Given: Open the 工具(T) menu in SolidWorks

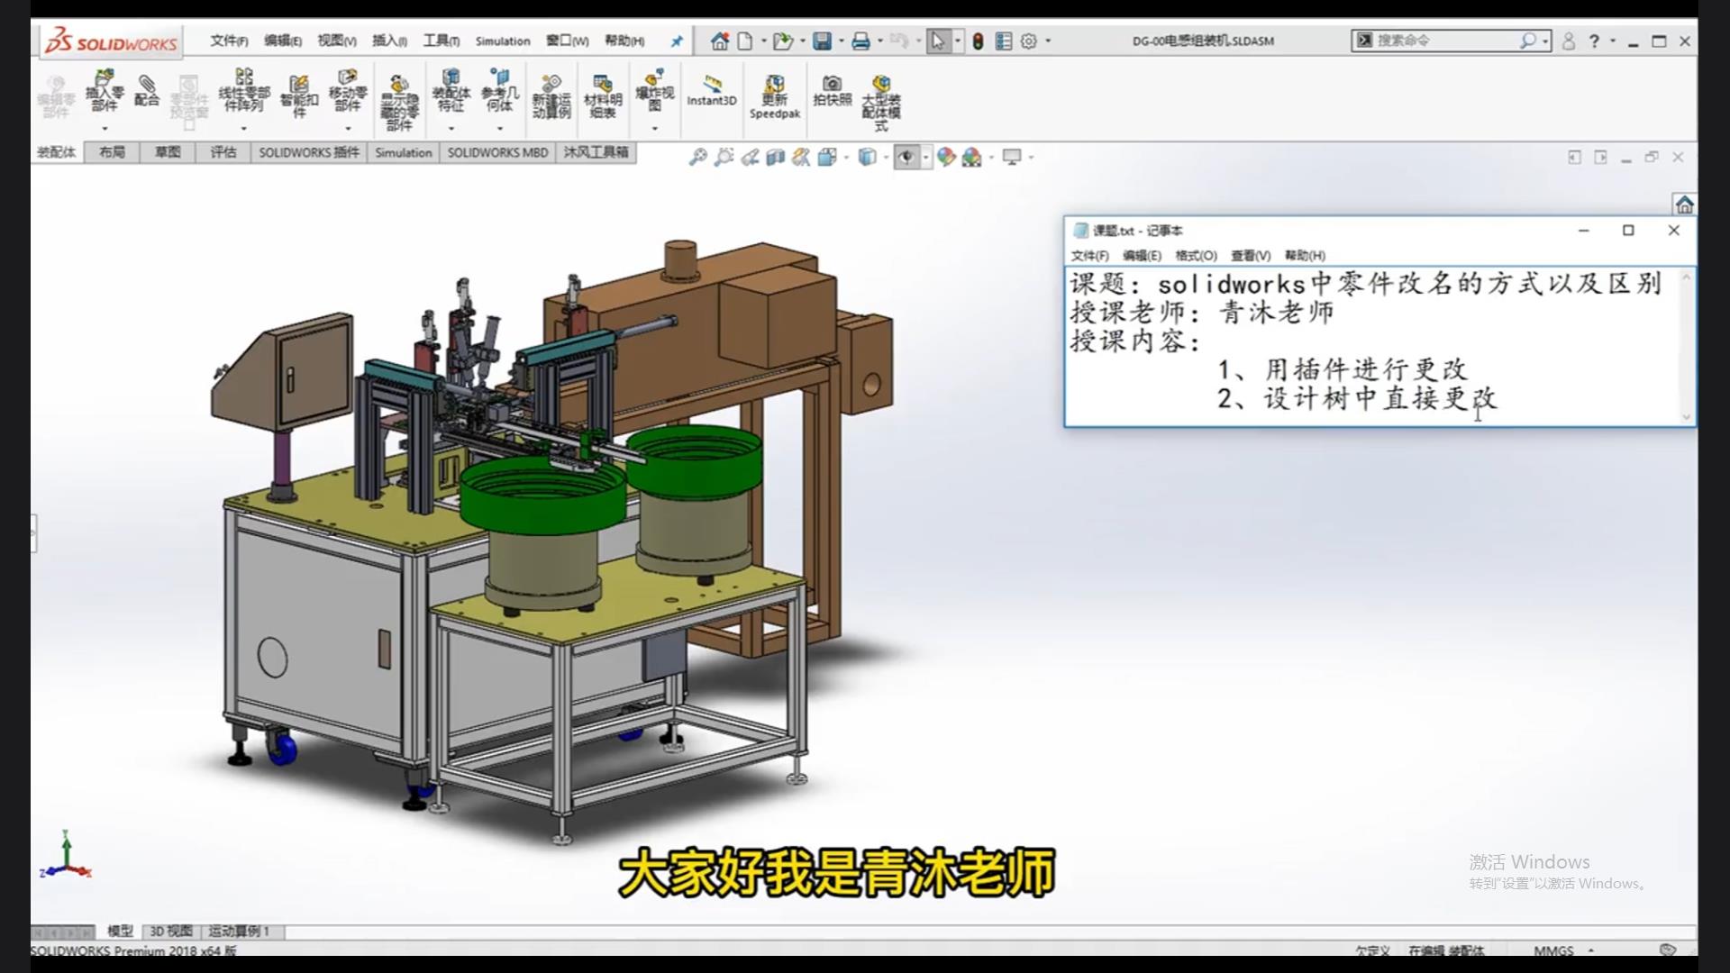Looking at the screenshot, I should coord(442,41).
